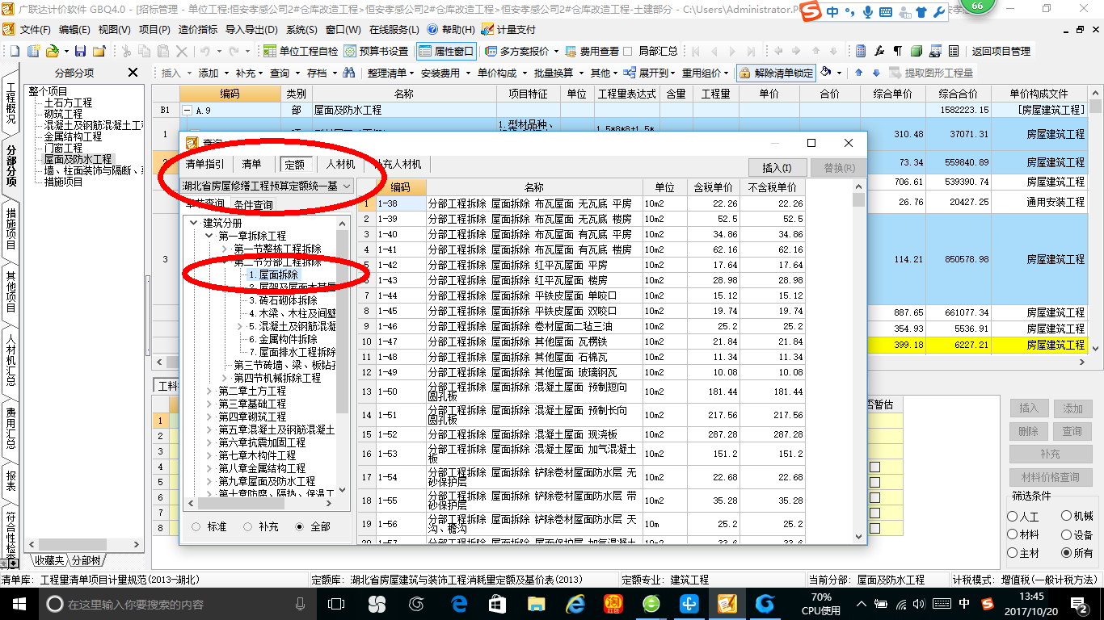Click 计量支付 in the menu bar
This screenshot has width=1104, height=620.
[x=508, y=29]
